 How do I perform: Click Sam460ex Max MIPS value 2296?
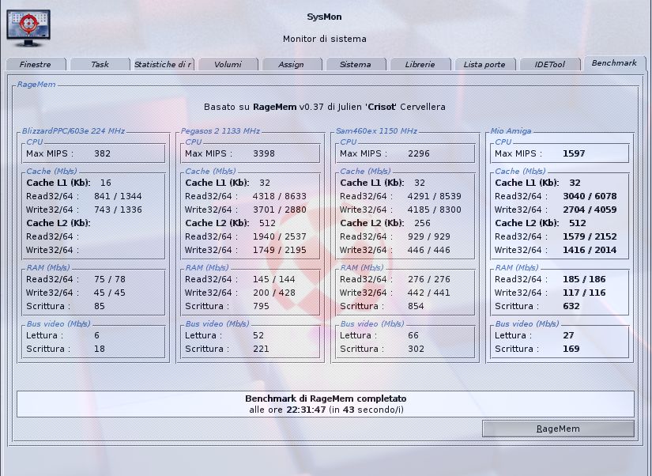point(419,153)
